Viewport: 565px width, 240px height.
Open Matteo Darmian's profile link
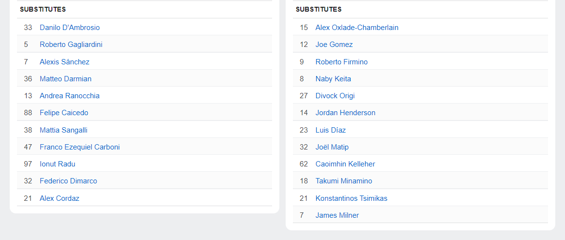click(65, 79)
